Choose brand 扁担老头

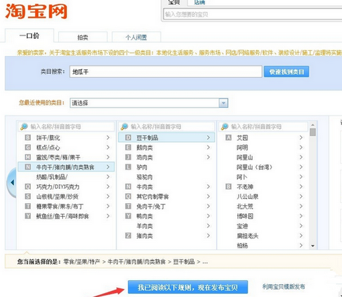pos(264,236)
